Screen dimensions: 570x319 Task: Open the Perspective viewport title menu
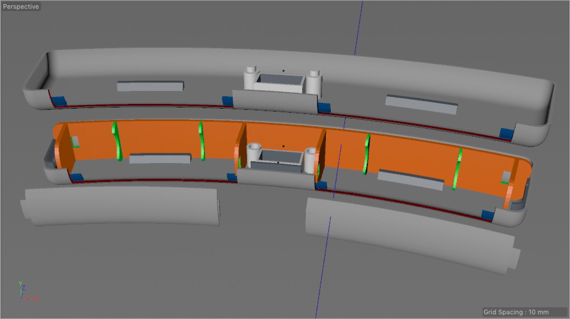(21, 7)
